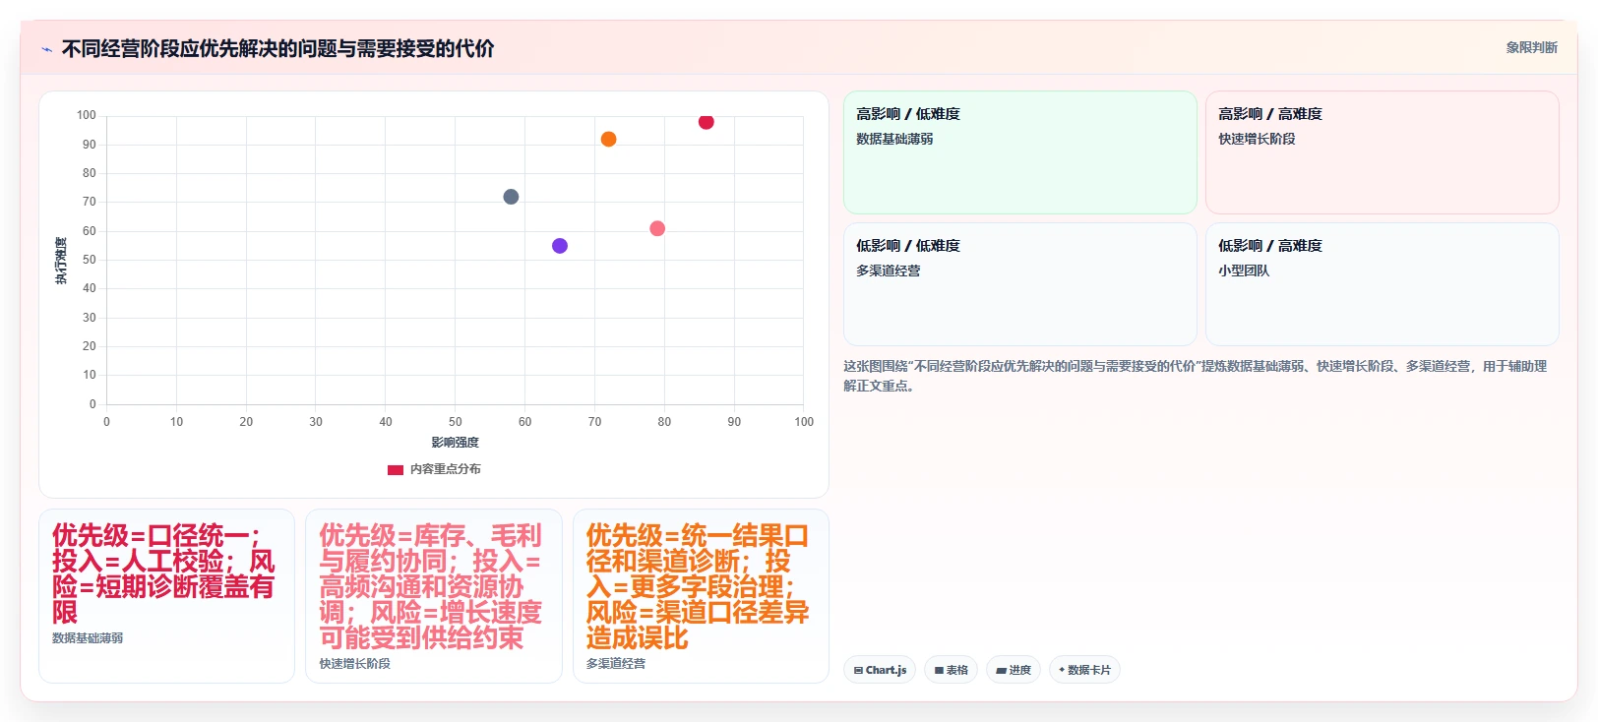
Task: Select the 数据卡片 tag chip
Action: 1084,670
